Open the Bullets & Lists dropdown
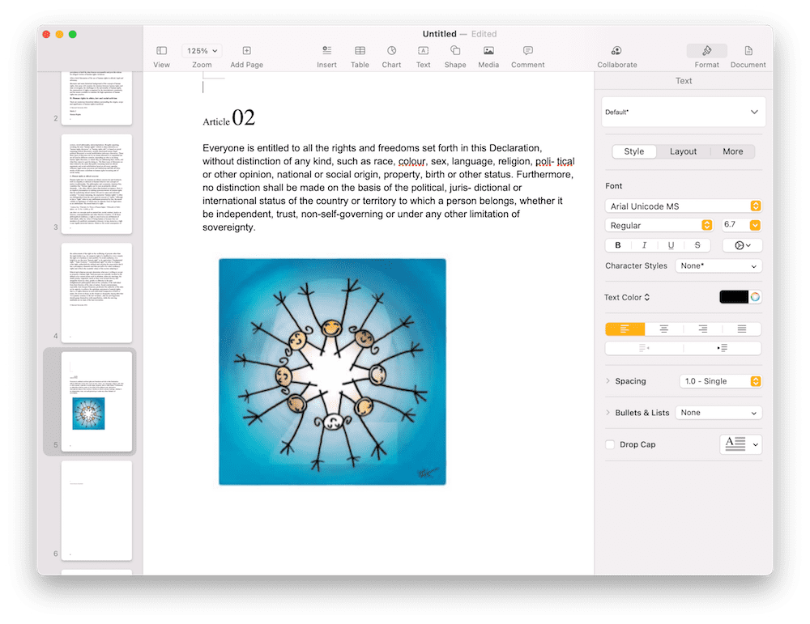 tap(718, 412)
